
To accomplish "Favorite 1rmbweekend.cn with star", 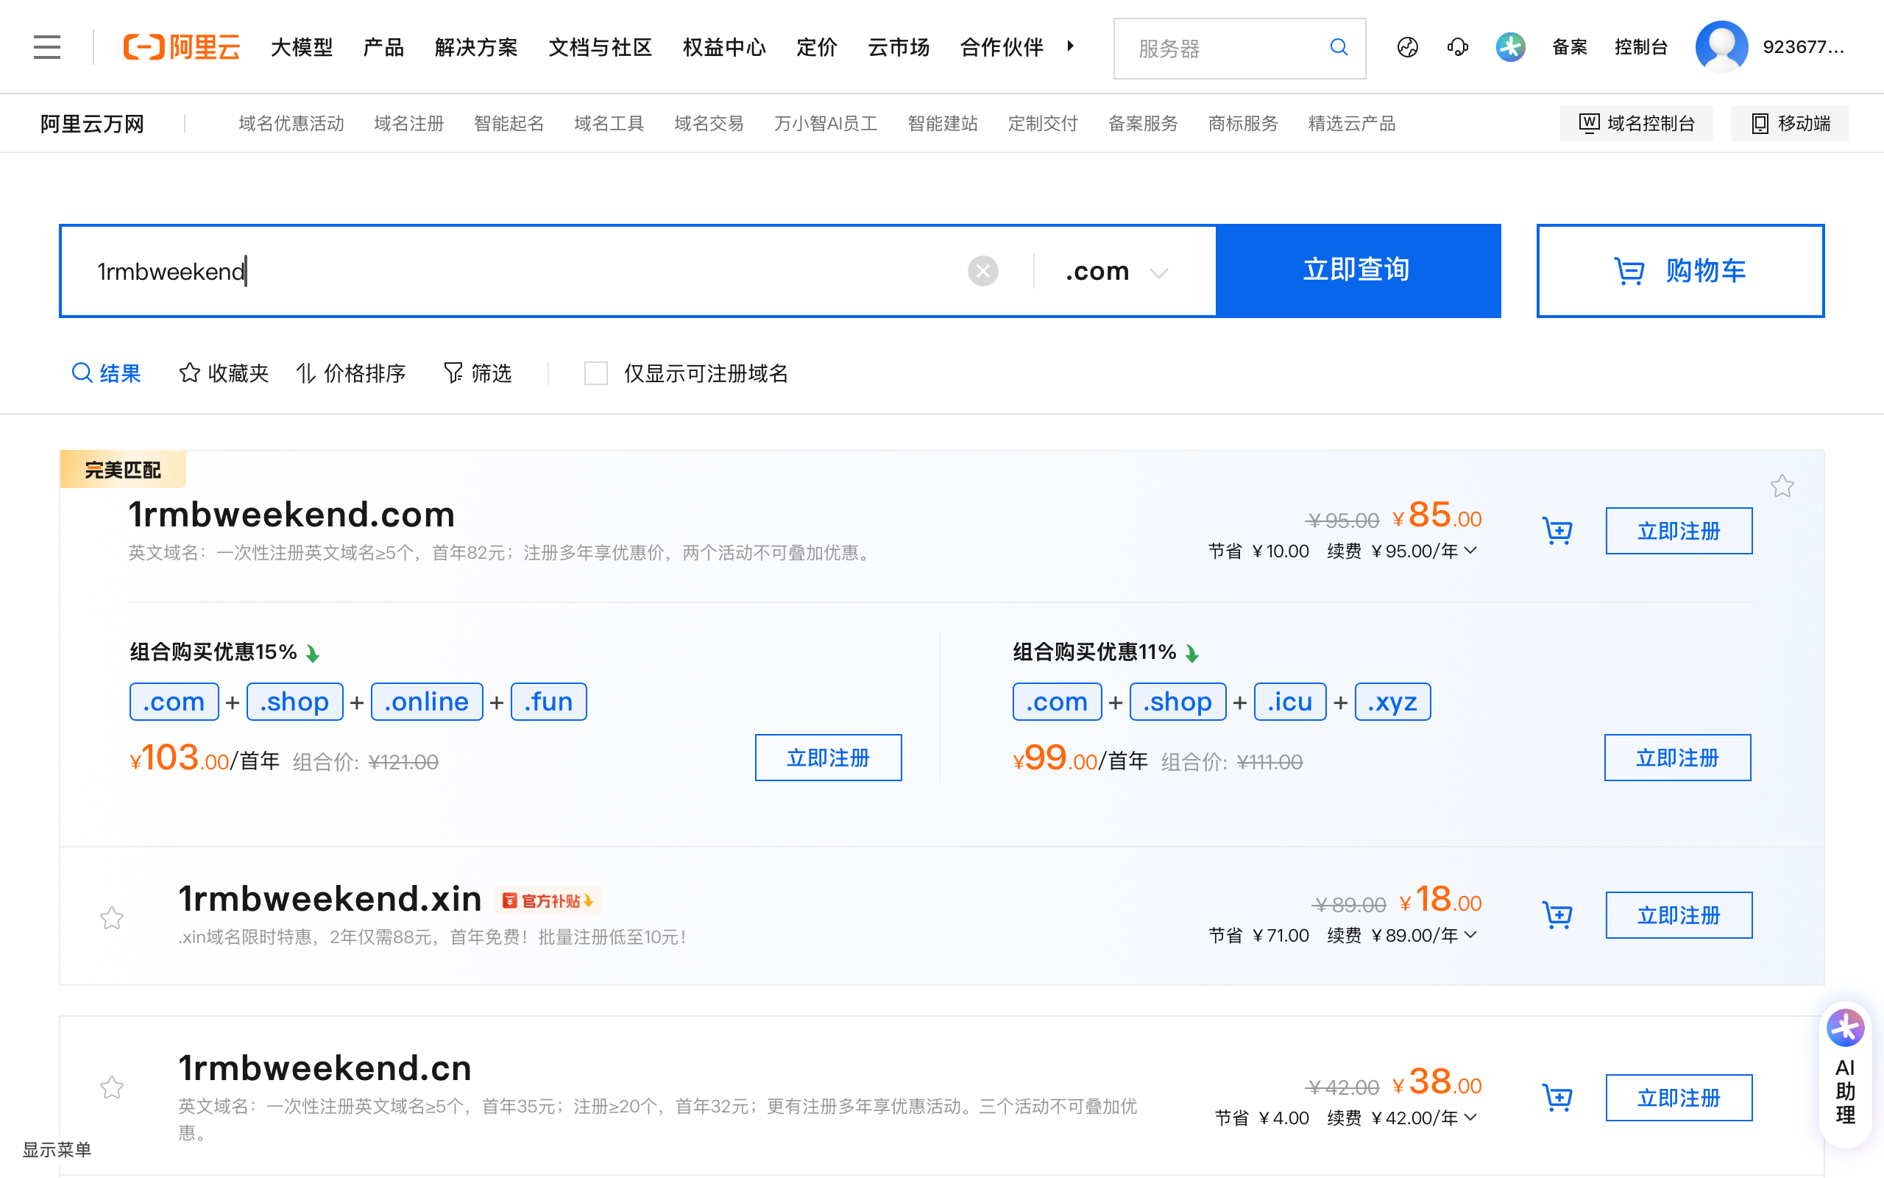I will [x=112, y=1087].
